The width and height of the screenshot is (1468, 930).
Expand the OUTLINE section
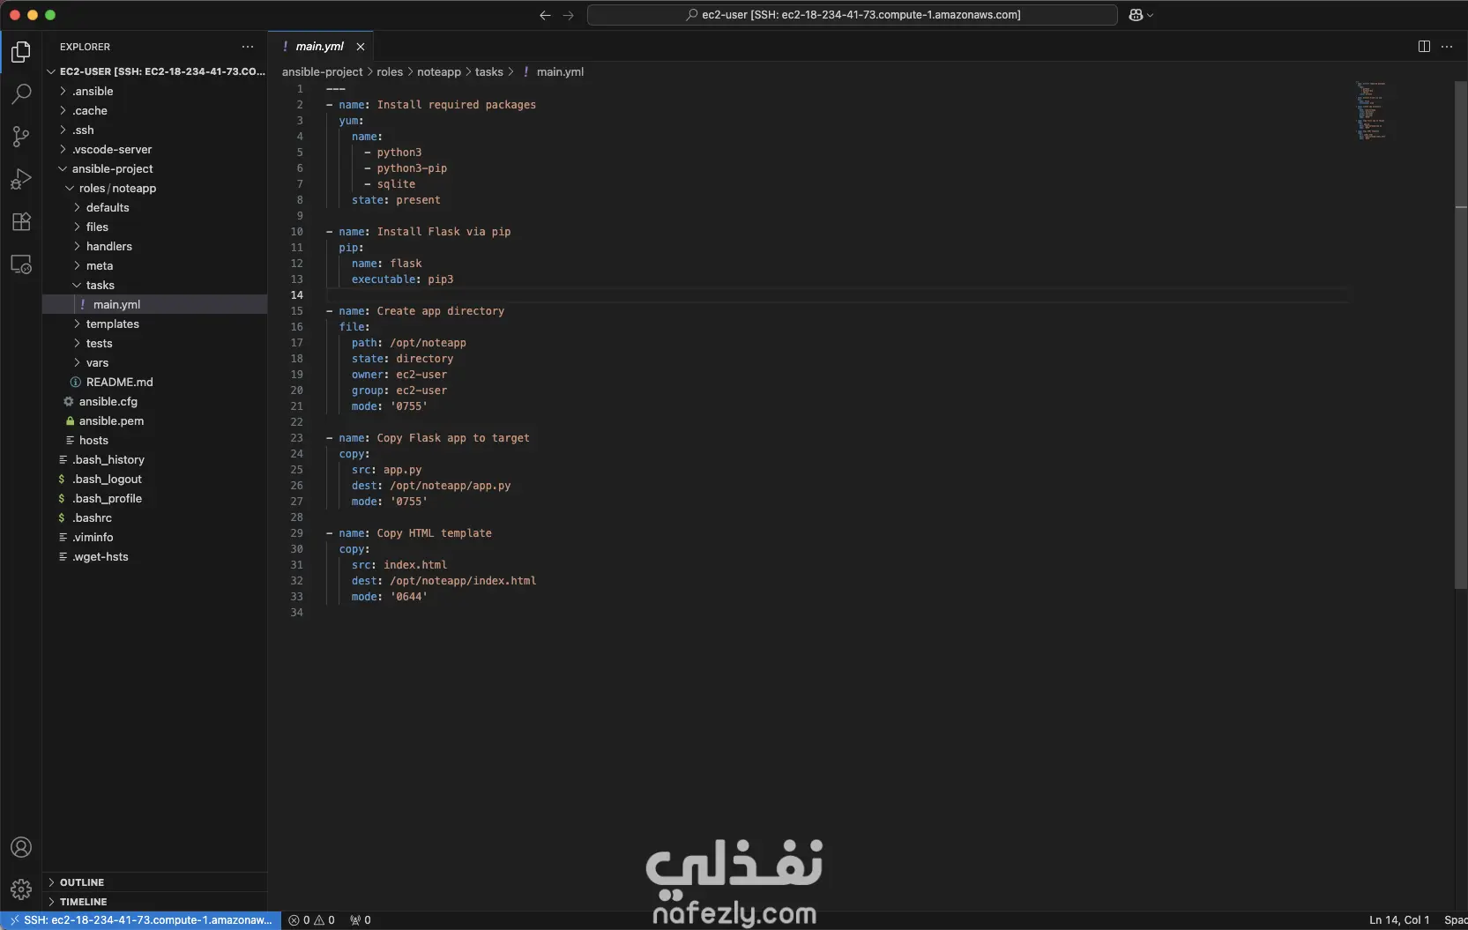coord(81,882)
